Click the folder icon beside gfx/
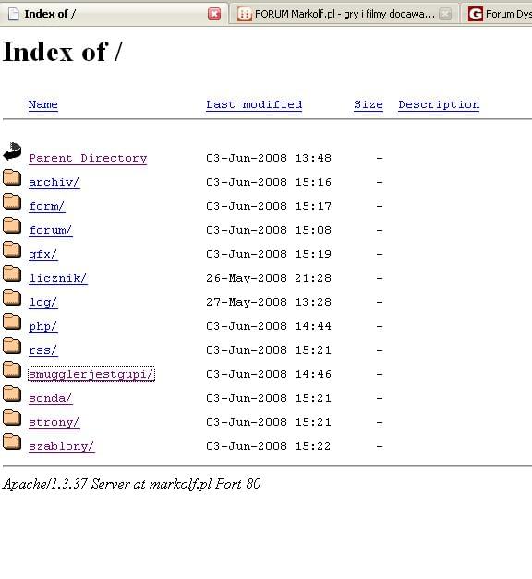 point(12,249)
